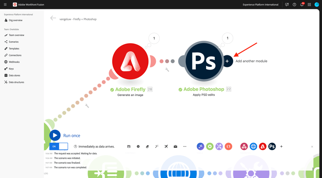Click the Adobe Workfront Fusion logo
Screen dimensions: 322x178
tap(15, 5)
